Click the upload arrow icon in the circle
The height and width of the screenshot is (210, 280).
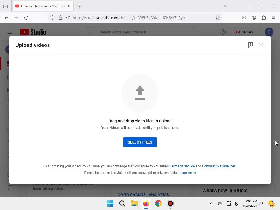[140, 93]
